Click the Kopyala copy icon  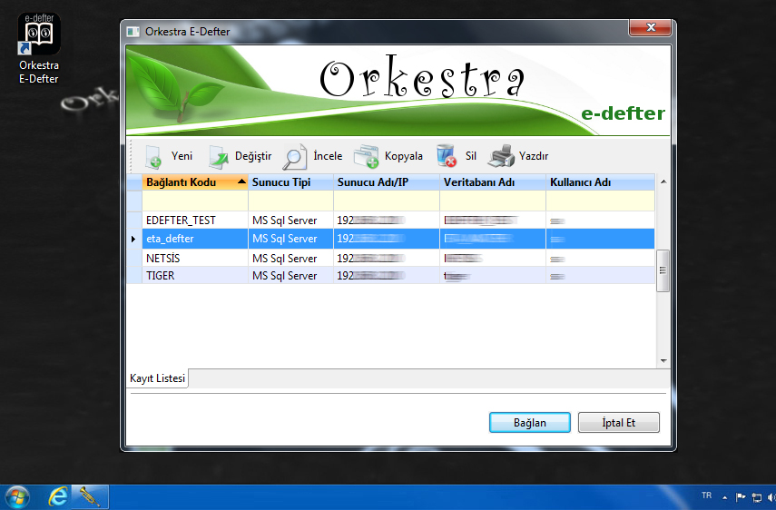pyautogui.click(x=366, y=157)
